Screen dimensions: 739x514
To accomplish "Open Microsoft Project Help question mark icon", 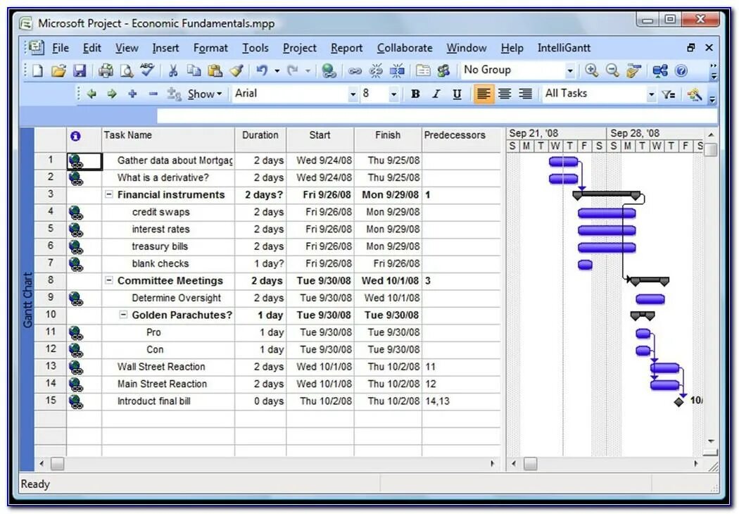I will (681, 70).
